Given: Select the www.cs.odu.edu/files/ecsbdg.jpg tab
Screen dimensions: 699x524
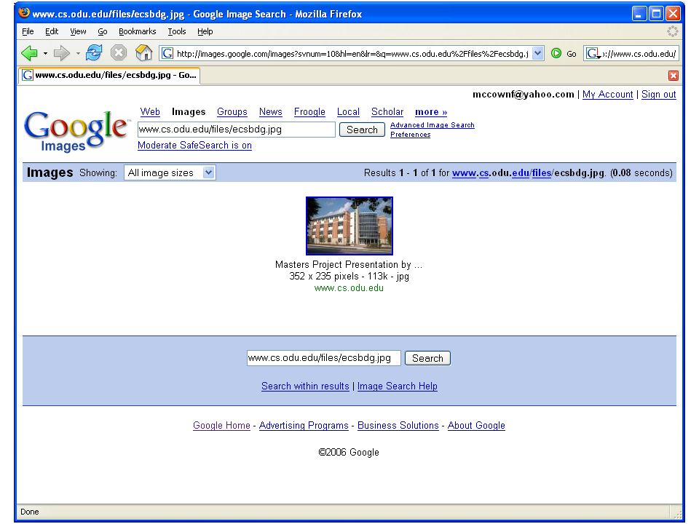Looking at the screenshot, I should pos(110,75).
